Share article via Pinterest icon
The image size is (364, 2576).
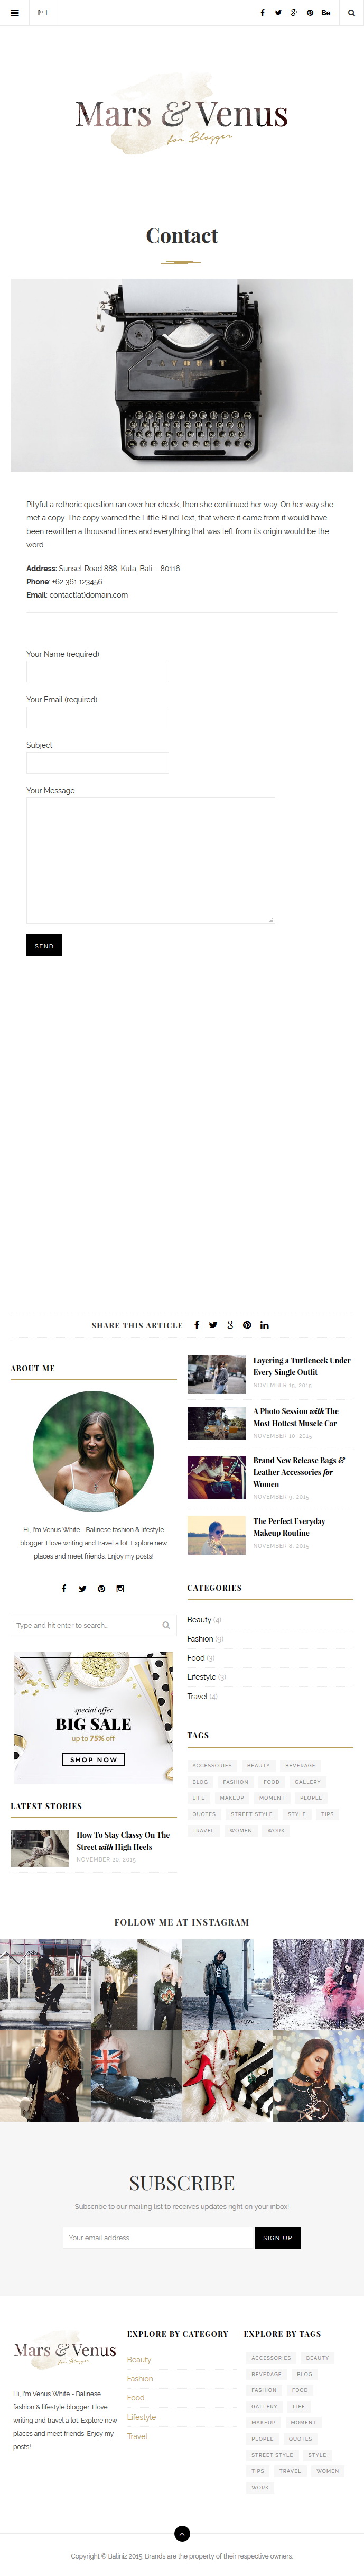tap(247, 1325)
